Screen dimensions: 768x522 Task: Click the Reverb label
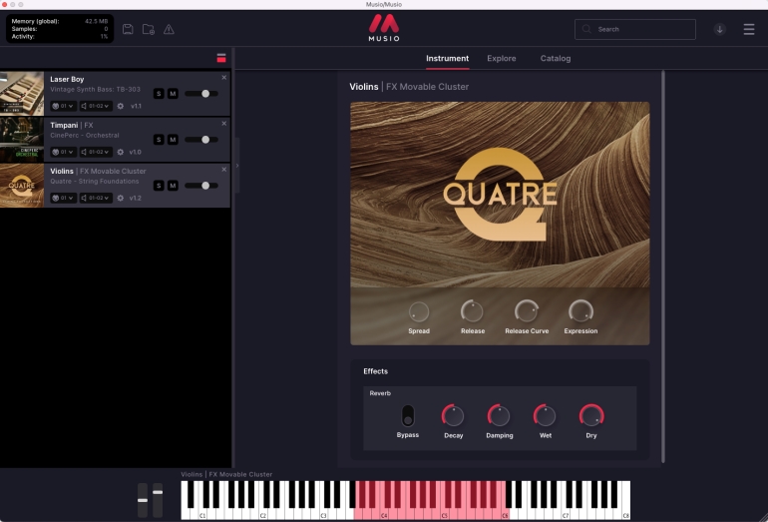pos(380,393)
